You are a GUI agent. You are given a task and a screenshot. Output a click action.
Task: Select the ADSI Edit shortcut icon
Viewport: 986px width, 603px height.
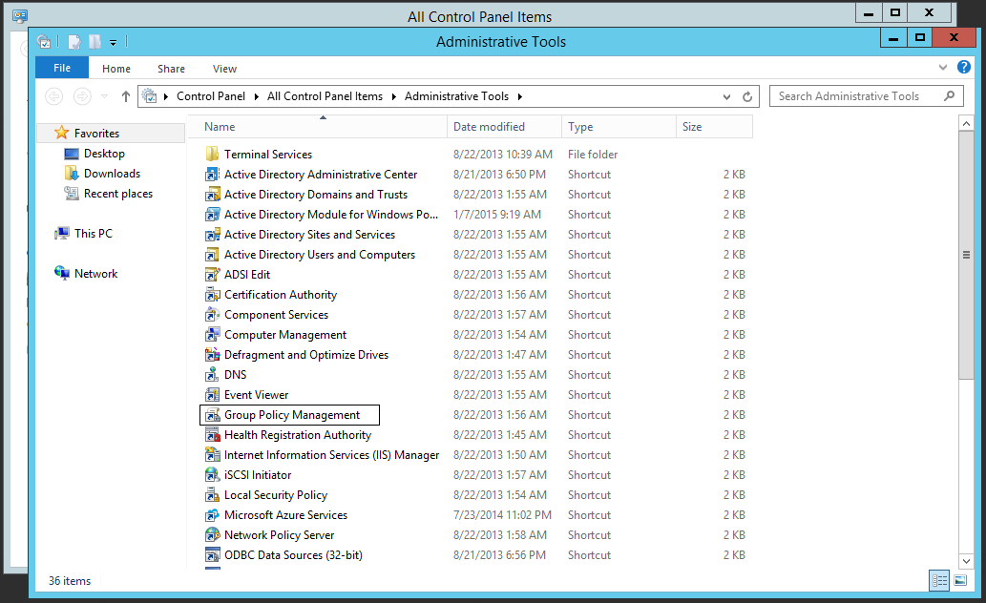coord(213,275)
